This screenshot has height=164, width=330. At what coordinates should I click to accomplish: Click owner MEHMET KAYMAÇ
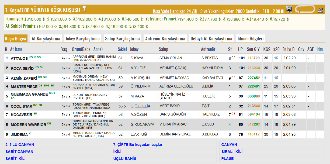click(174, 78)
